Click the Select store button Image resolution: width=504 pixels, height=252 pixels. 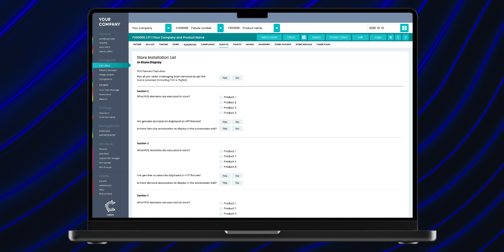(x=269, y=37)
